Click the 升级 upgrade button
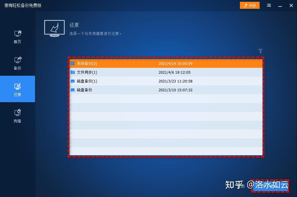This screenshot has height=197, width=297. [x=250, y=5]
